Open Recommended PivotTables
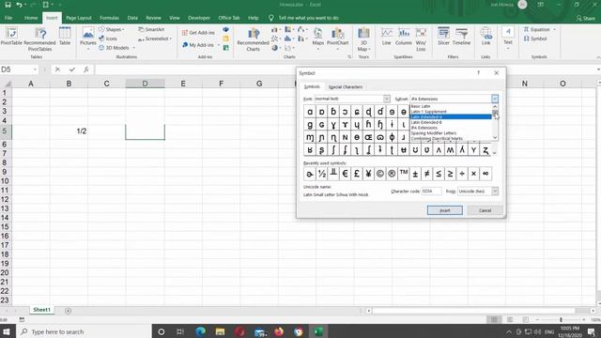 point(39,39)
